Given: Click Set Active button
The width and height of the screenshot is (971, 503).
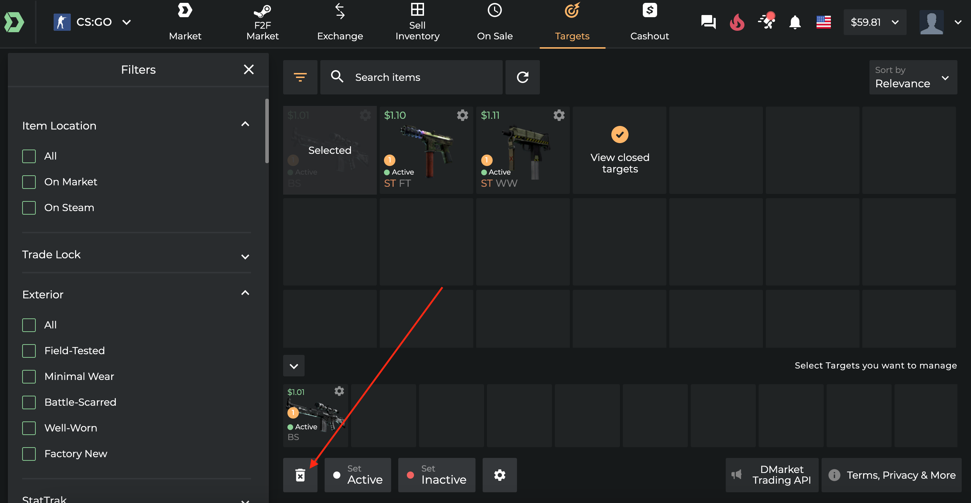Looking at the screenshot, I should point(358,475).
